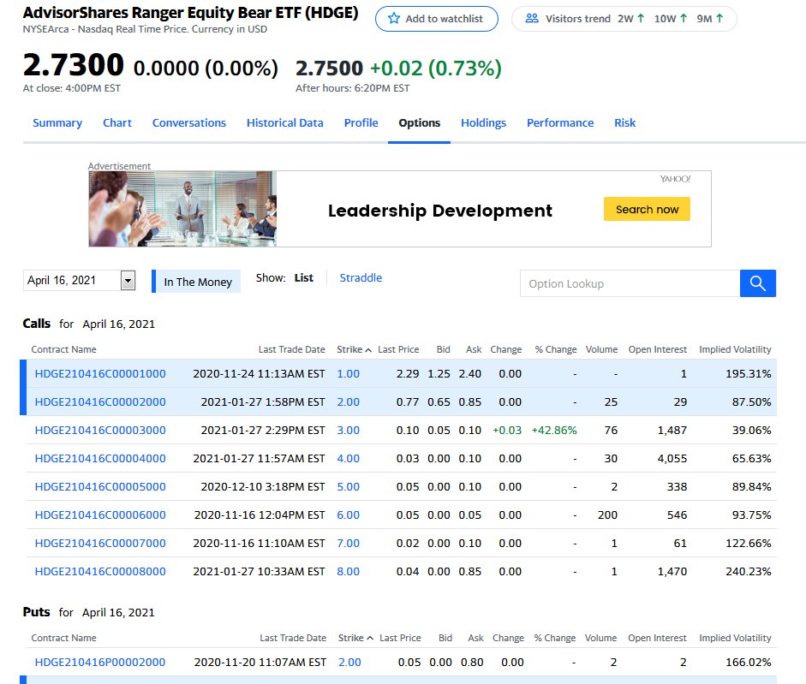Click the 2W upward trend arrow
This screenshot has width=806, height=684.
(641, 19)
